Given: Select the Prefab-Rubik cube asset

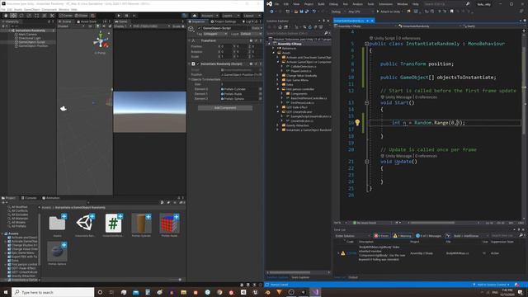Looking at the screenshot, I should [x=169, y=224].
